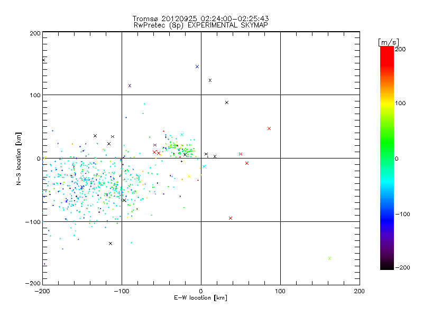The image size is (423, 317).
Task: Click the colorbar scale label '200'
Action: [x=400, y=49]
